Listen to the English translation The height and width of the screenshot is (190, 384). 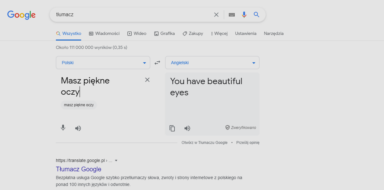pyautogui.click(x=187, y=128)
